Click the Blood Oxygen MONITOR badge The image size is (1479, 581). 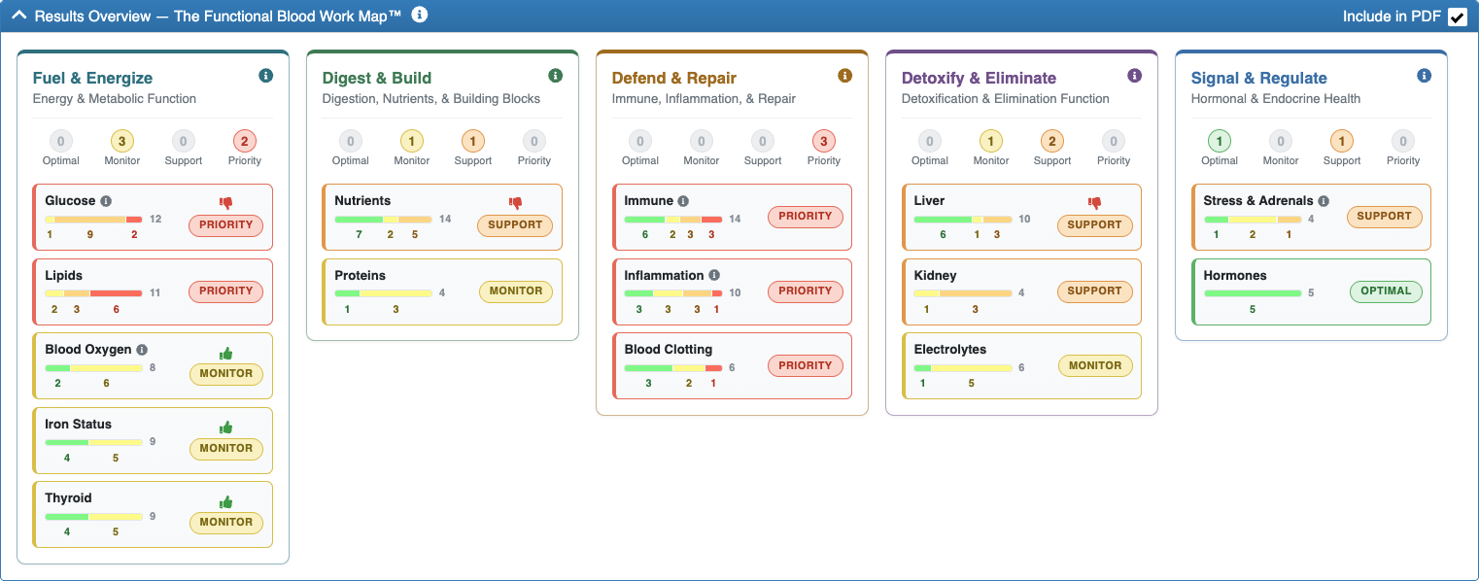pyautogui.click(x=226, y=374)
